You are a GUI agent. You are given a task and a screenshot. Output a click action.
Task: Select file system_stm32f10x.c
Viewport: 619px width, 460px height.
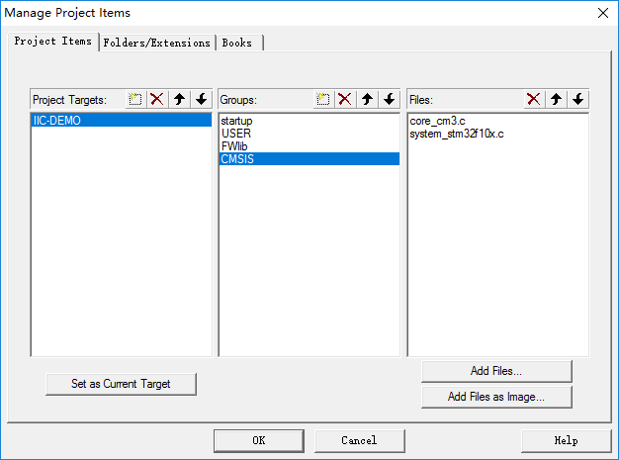click(x=497, y=134)
